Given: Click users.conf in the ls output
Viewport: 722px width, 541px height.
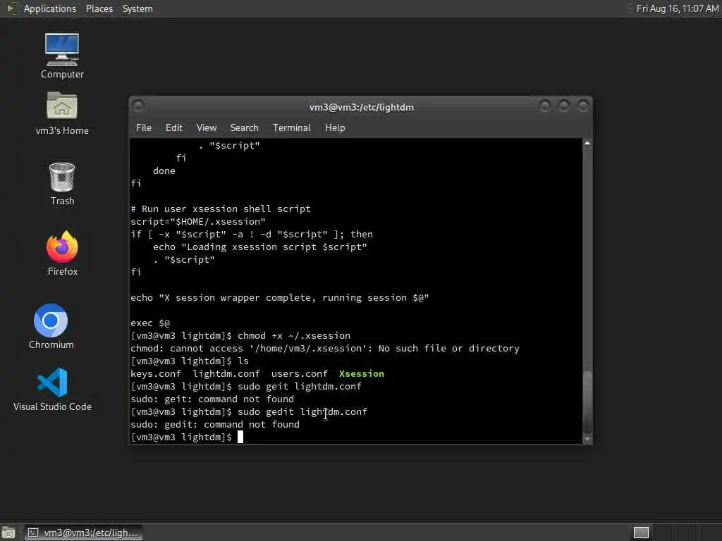Looking at the screenshot, I should pos(299,373).
